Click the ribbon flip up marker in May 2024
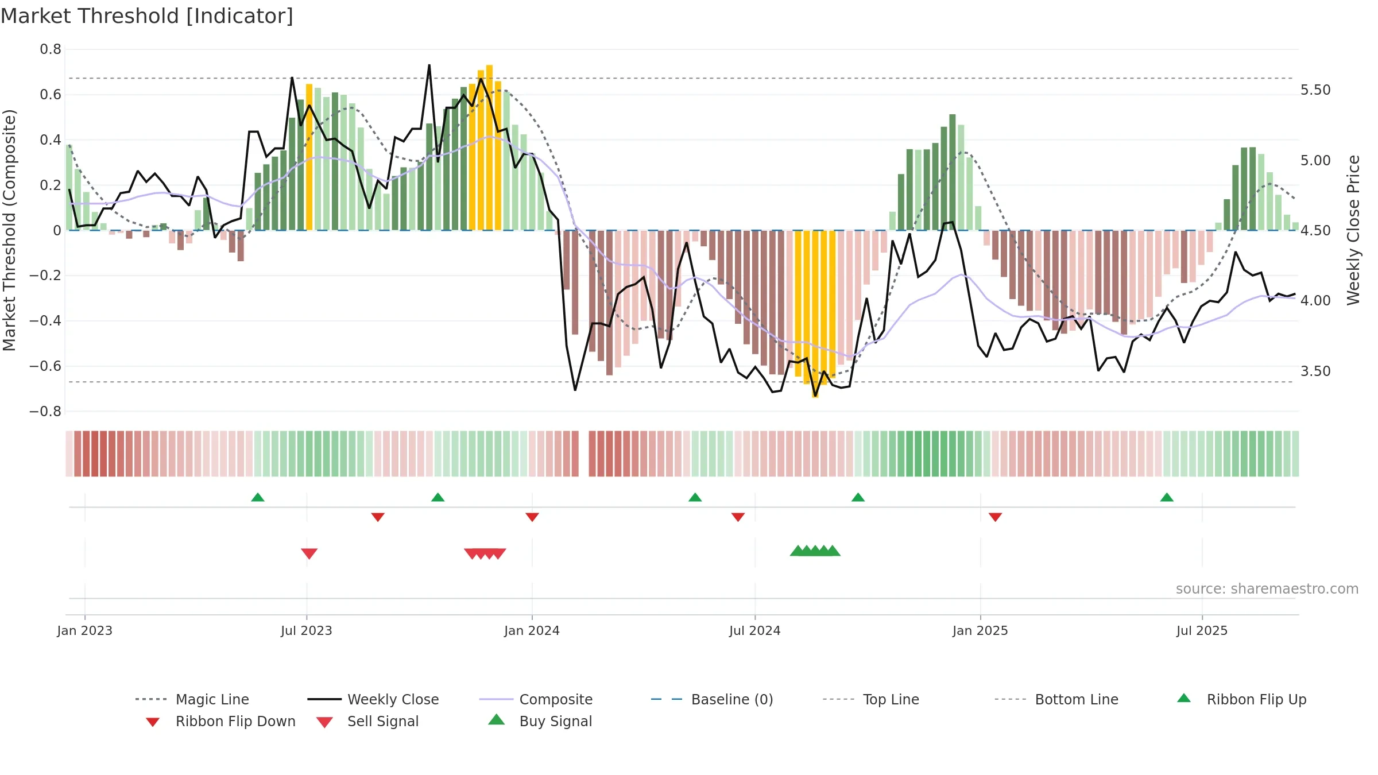This screenshot has width=1378, height=775. point(695,497)
